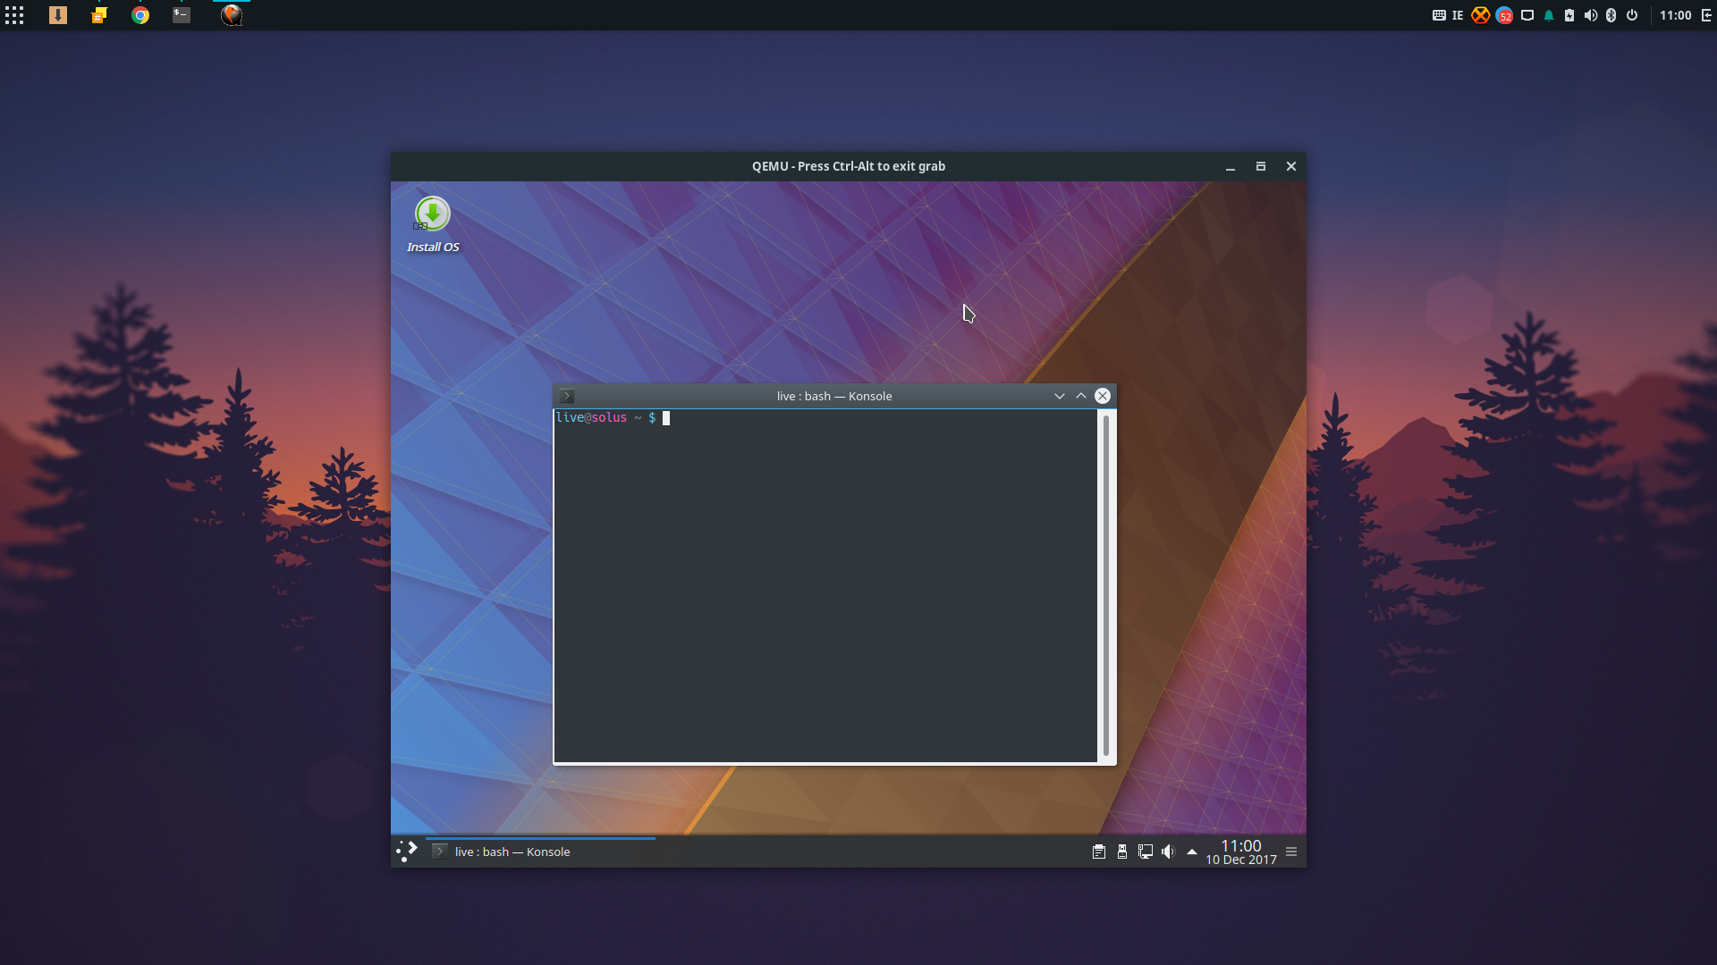1717x965 pixels.
Task: Click the keyboard icon in the host tray
Action: (1439, 15)
